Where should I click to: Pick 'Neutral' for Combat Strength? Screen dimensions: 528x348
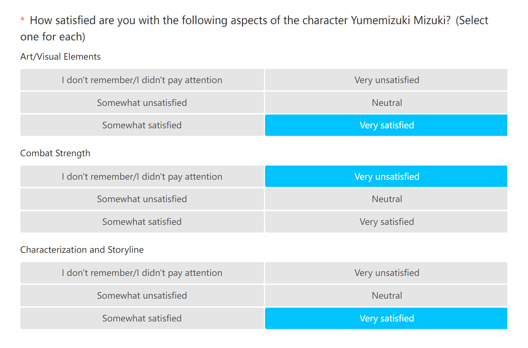[386, 199]
